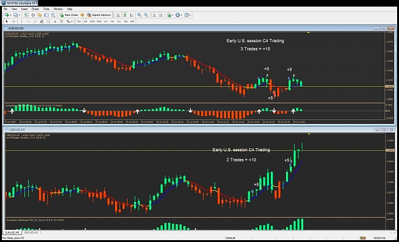
Task: Click the chart shift marker on EURUSD chart
Action: point(308,33)
